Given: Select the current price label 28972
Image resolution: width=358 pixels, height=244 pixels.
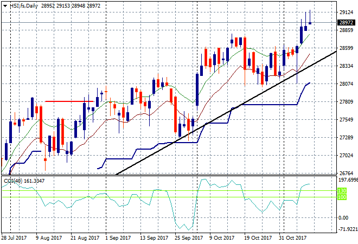Looking at the screenshot, I should click(346, 22).
